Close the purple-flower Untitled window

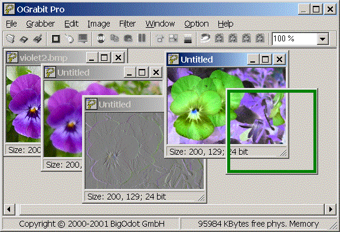156,73
